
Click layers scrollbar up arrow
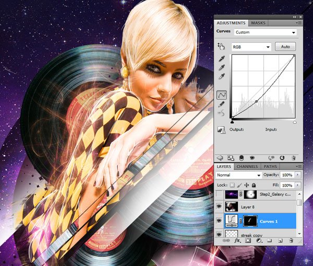(299, 193)
